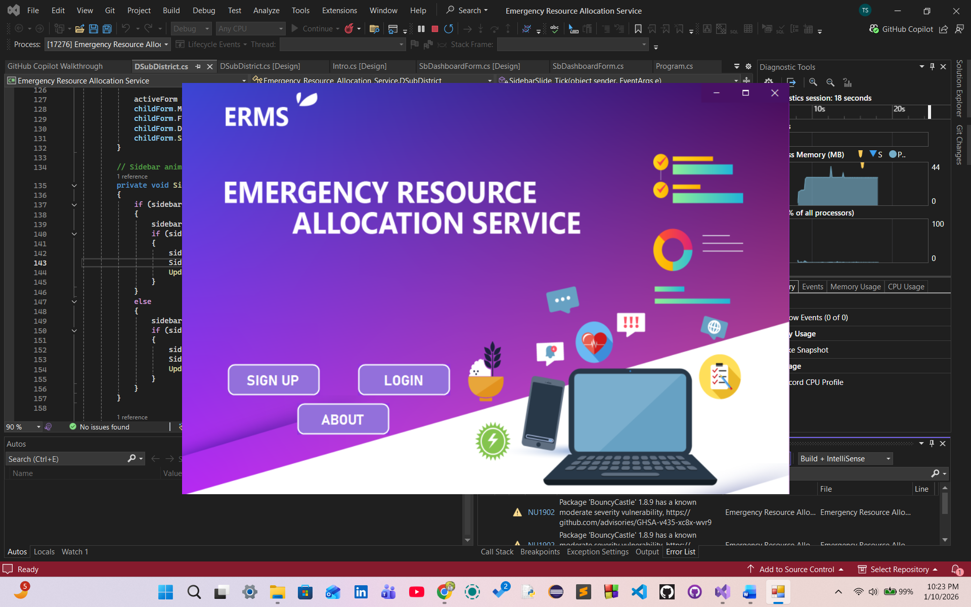971x607 pixels.
Task: Switch to the SbDashboardForm.cs tab
Action: coord(588,66)
